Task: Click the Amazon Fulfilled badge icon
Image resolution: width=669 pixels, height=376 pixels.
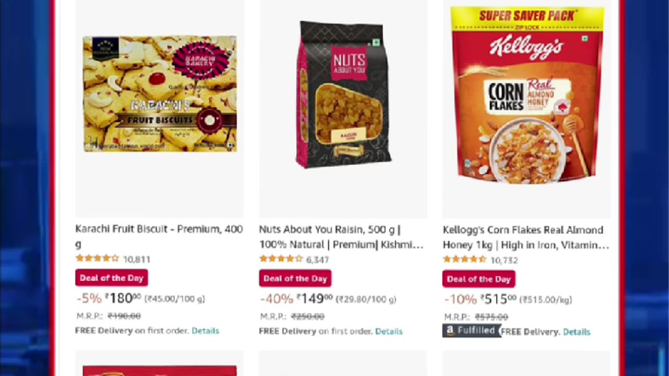Action: (x=471, y=331)
